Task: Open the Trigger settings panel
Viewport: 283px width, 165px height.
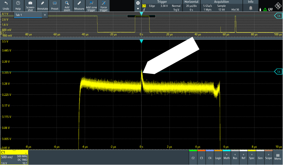Action: tap(162, 2)
